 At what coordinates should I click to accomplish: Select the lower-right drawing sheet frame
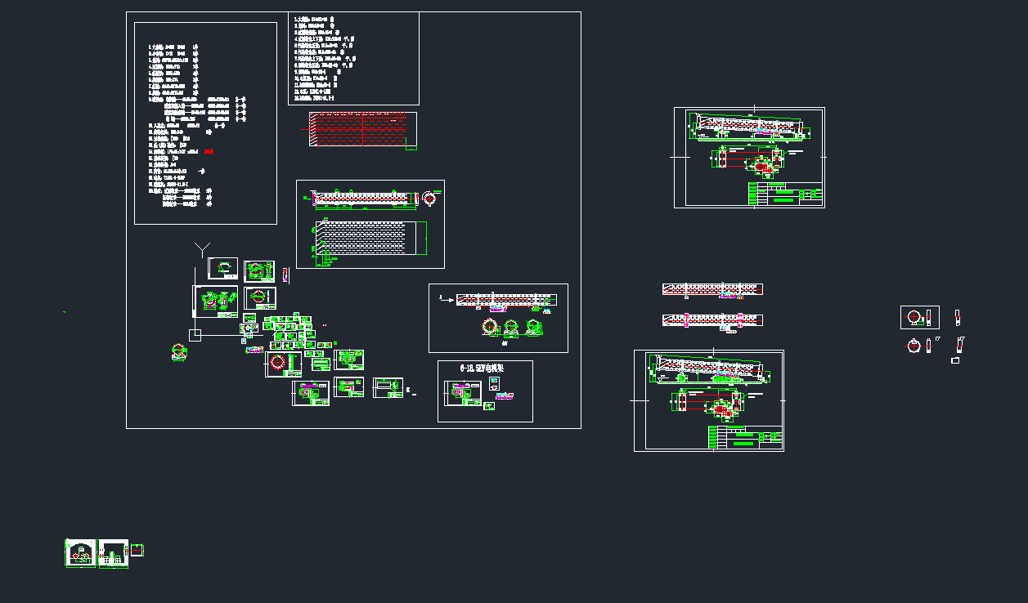pos(709,400)
